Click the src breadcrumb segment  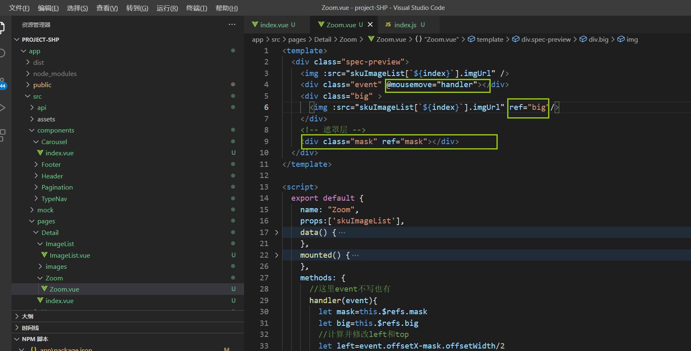point(275,39)
